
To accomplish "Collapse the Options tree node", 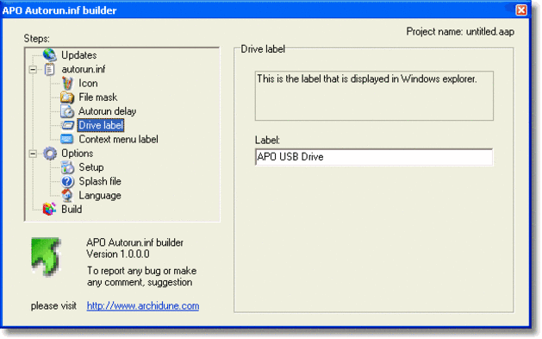I will (x=33, y=154).
